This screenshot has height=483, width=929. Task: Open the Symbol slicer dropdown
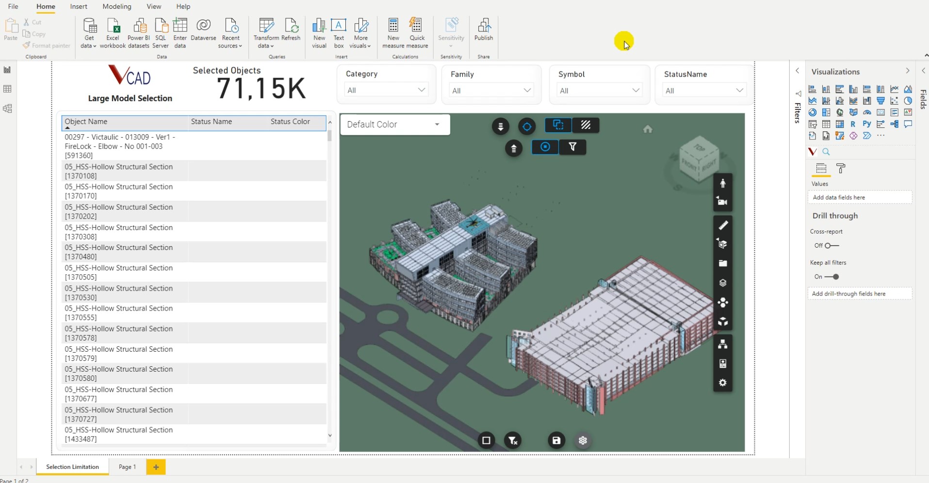pyautogui.click(x=599, y=91)
